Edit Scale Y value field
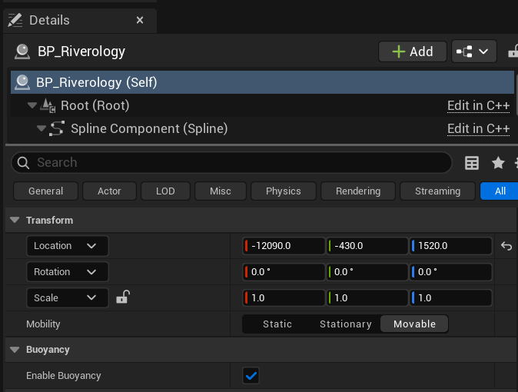 (x=367, y=297)
